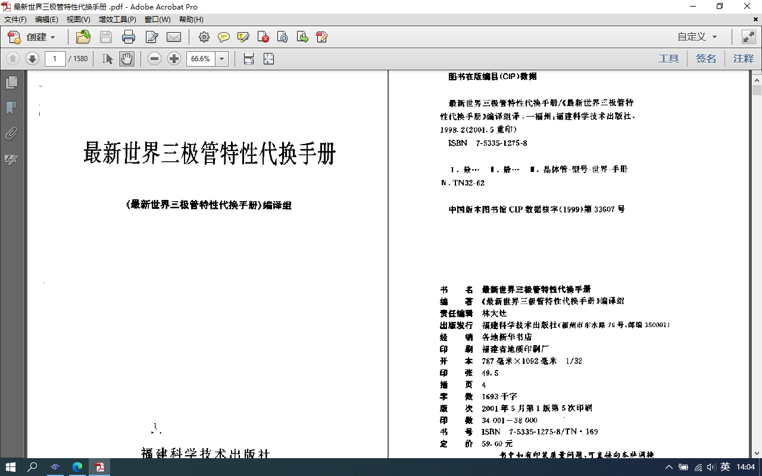
Task: Open the 签名 sign pane
Action: [x=706, y=59]
